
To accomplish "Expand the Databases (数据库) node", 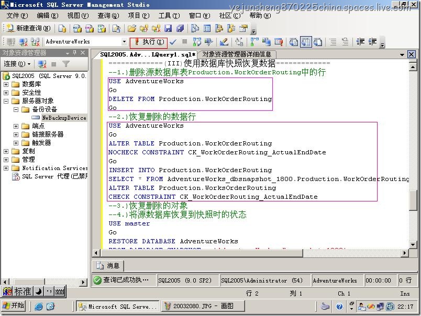I will [6, 84].
